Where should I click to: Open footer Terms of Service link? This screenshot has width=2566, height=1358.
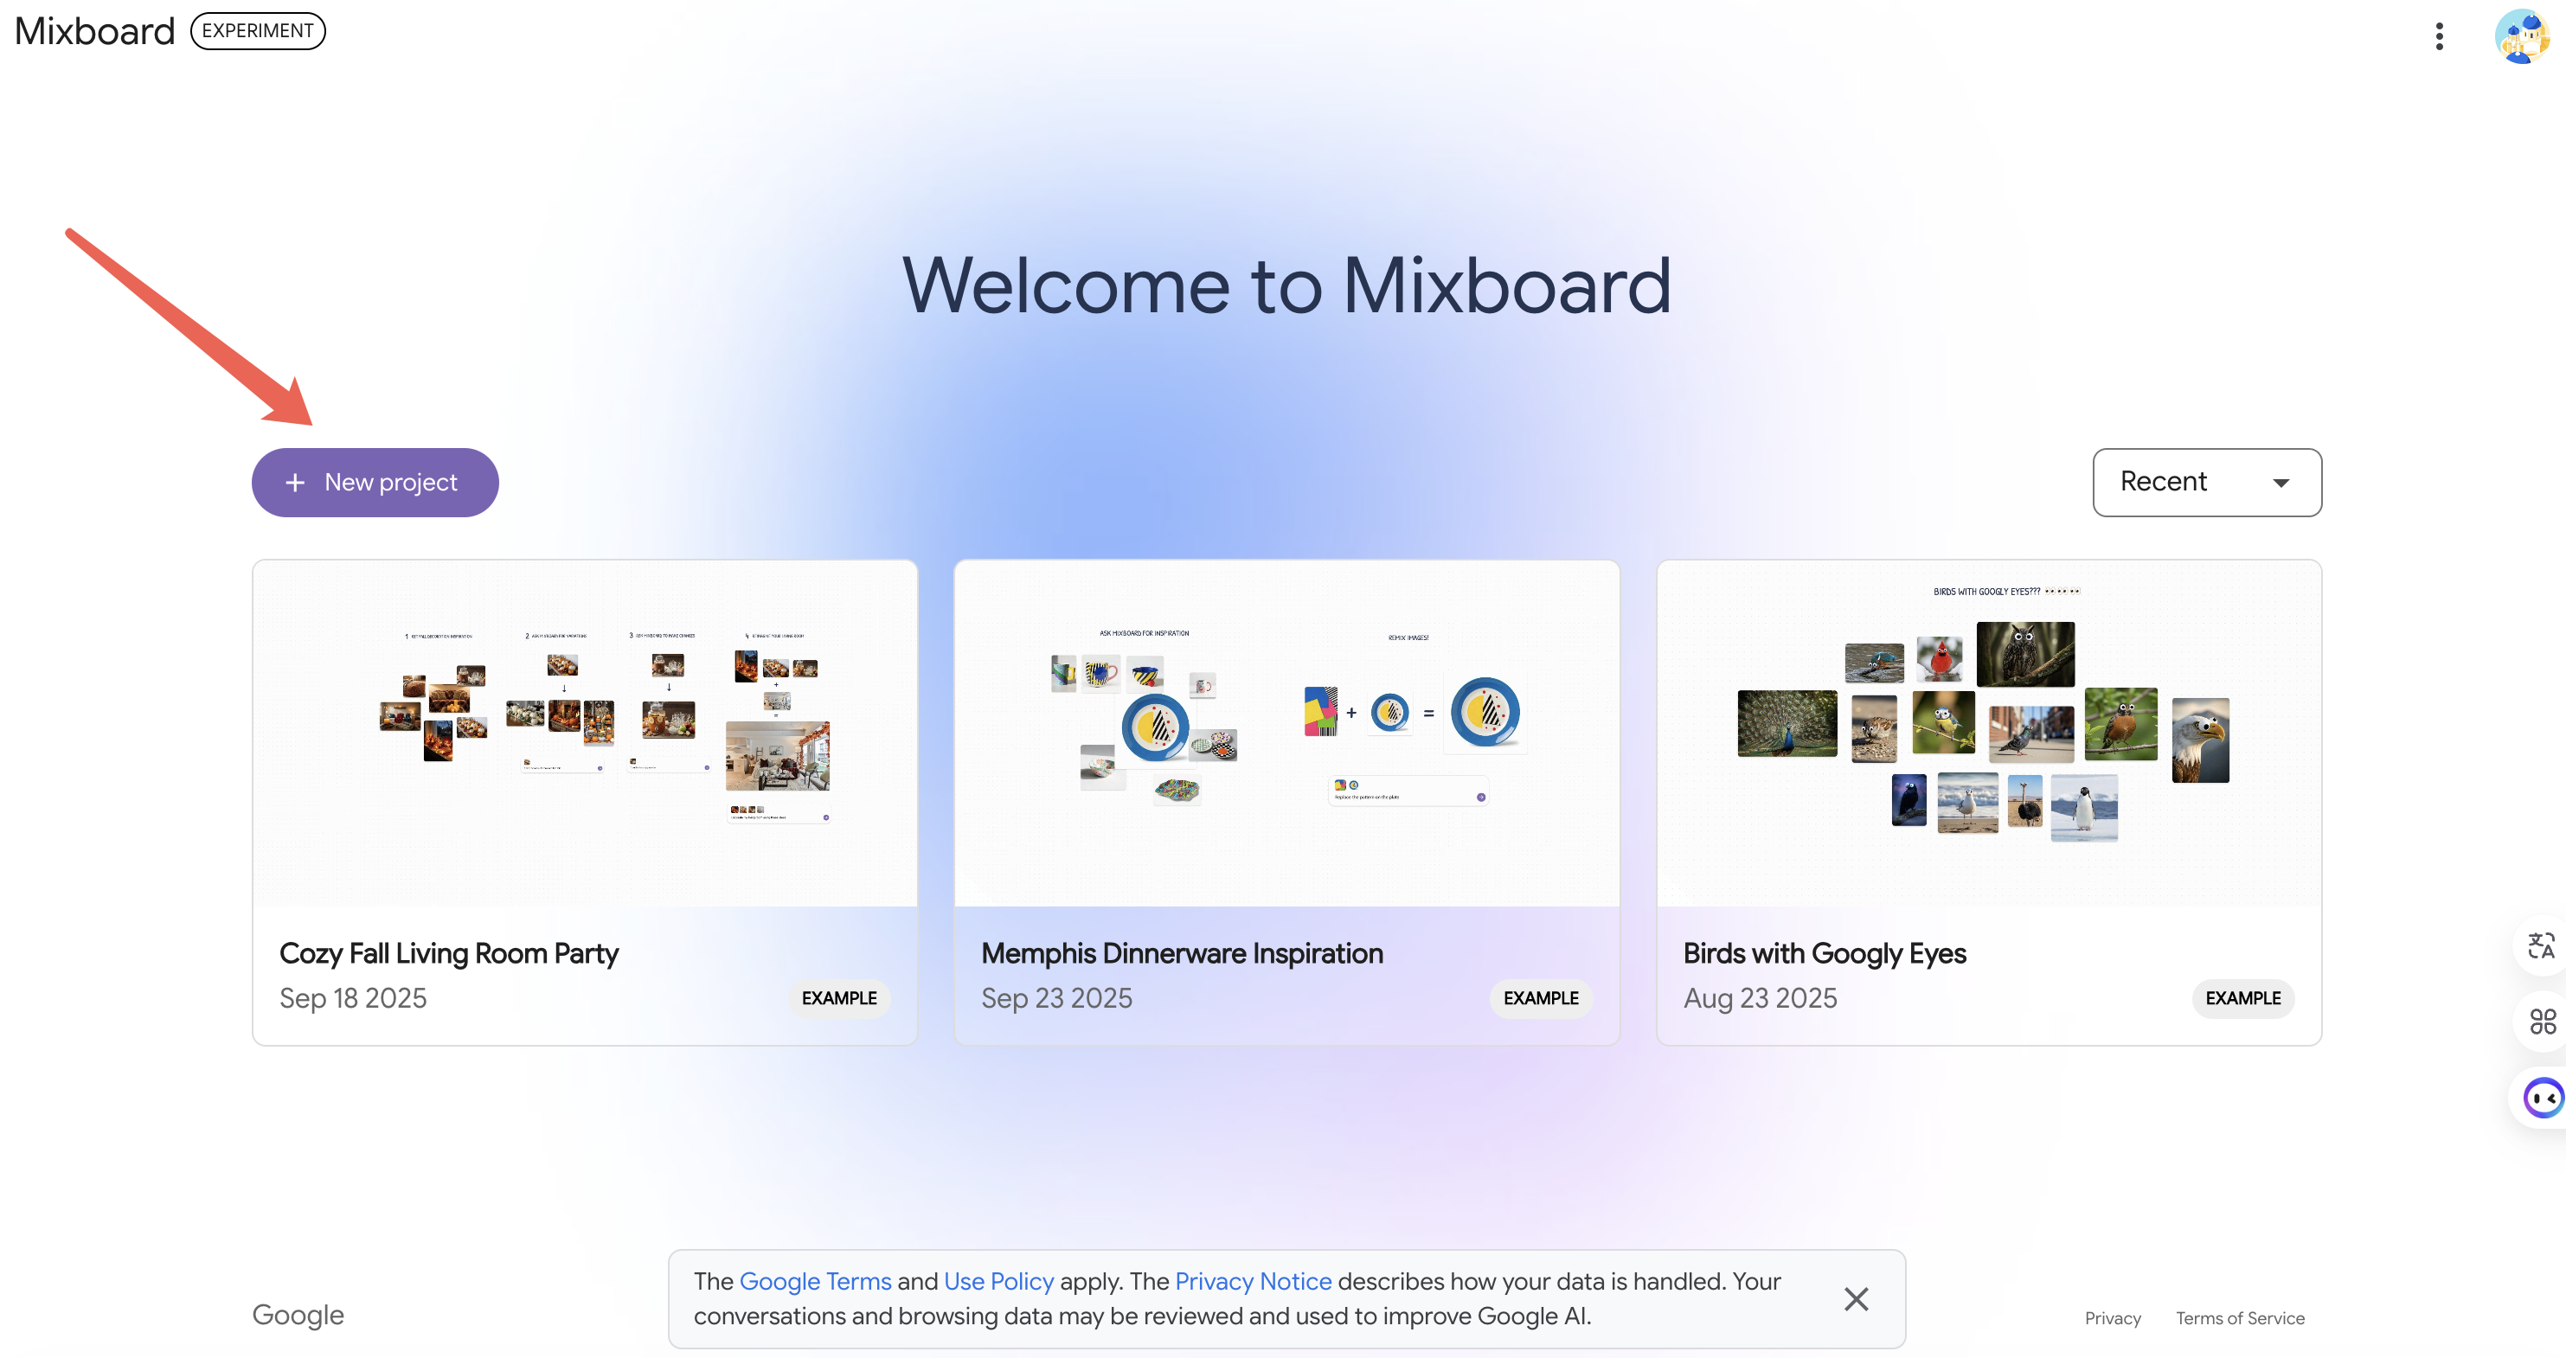tap(2239, 1318)
